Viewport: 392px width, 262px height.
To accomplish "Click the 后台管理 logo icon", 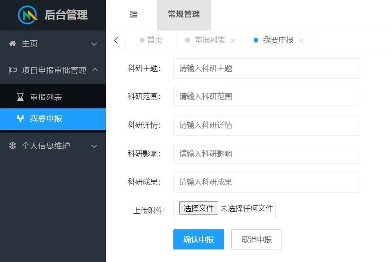I will pos(28,15).
